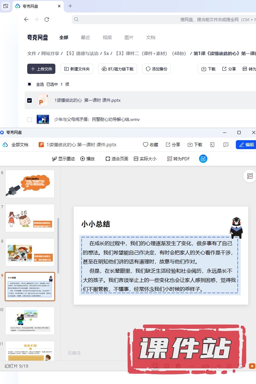Click the 上传文件 upload button
The width and height of the screenshot is (256, 384).
[41, 69]
